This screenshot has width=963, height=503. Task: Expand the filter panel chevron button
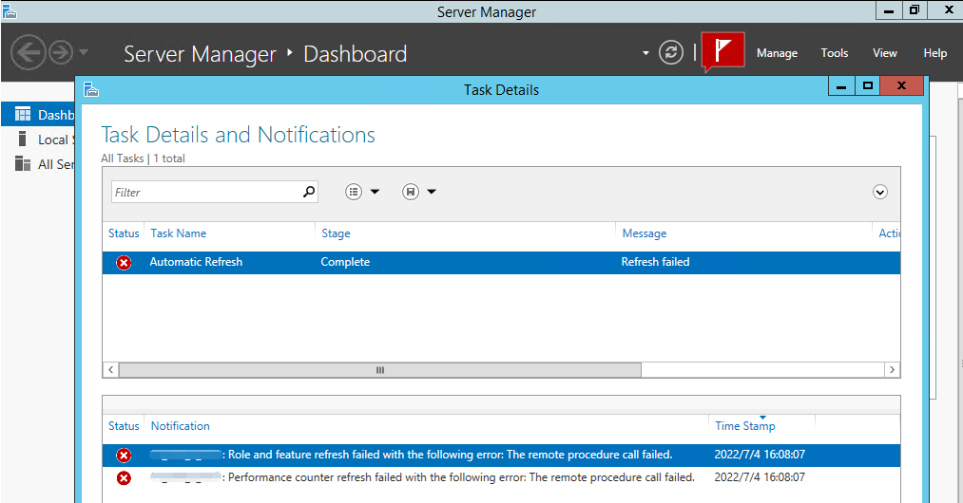(x=879, y=192)
